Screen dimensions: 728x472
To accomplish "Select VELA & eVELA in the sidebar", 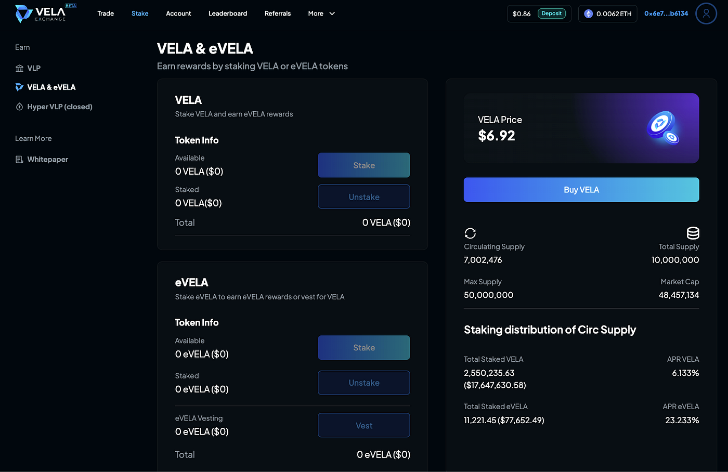I will coord(51,87).
